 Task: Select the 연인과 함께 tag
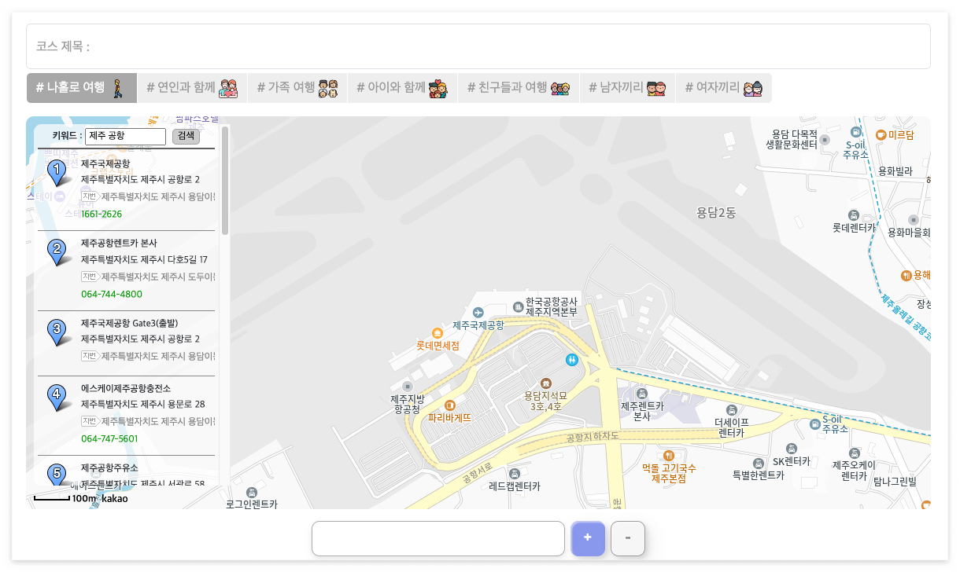tap(192, 88)
